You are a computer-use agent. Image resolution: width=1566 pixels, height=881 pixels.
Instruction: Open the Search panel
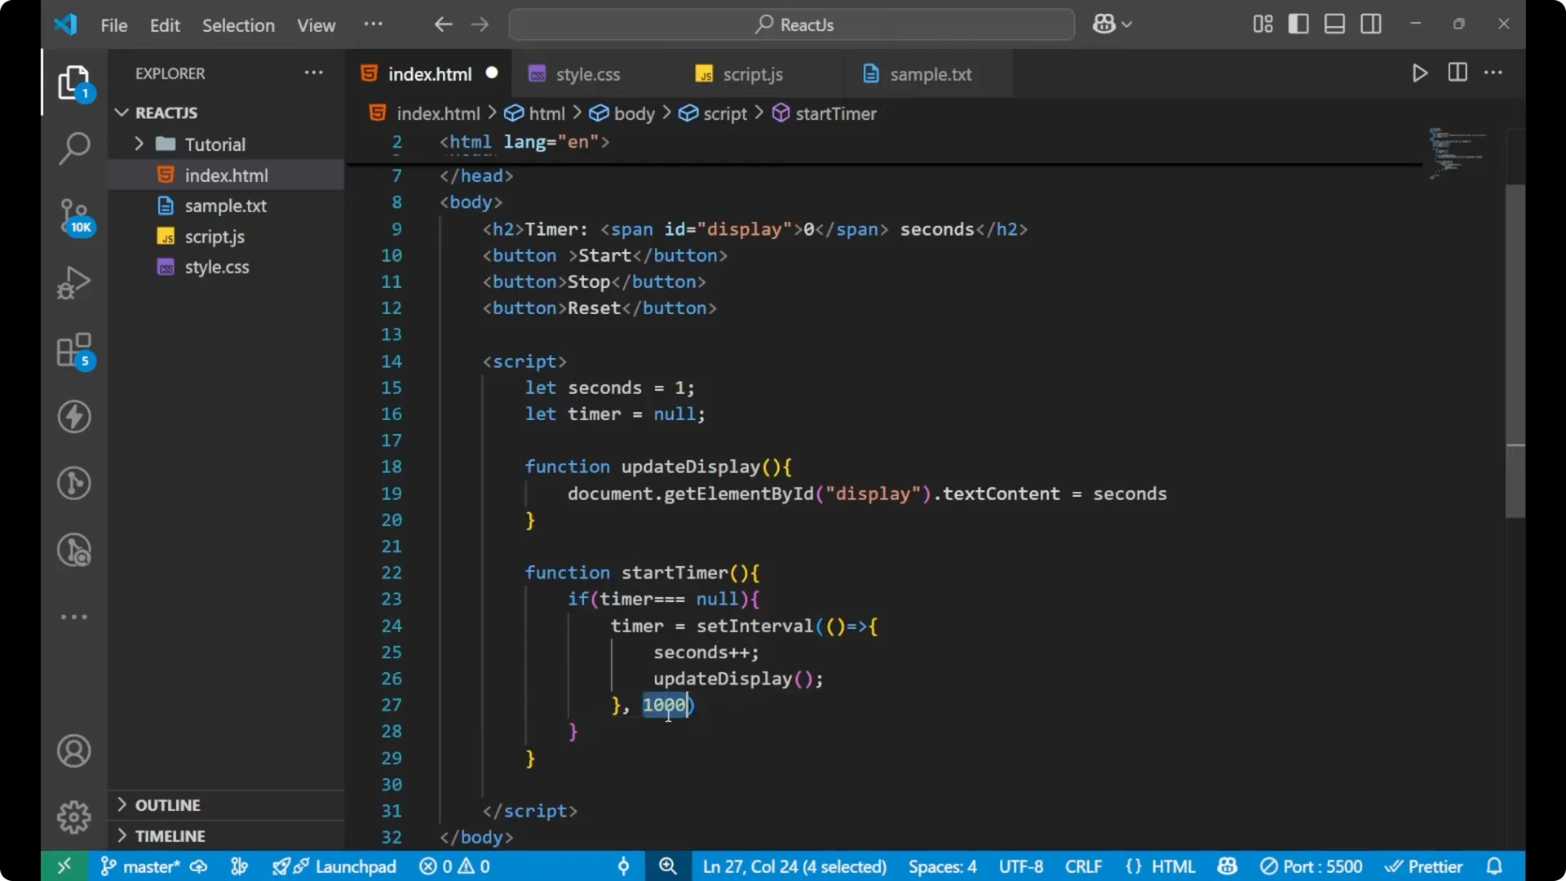pyautogui.click(x=73, y=148)
